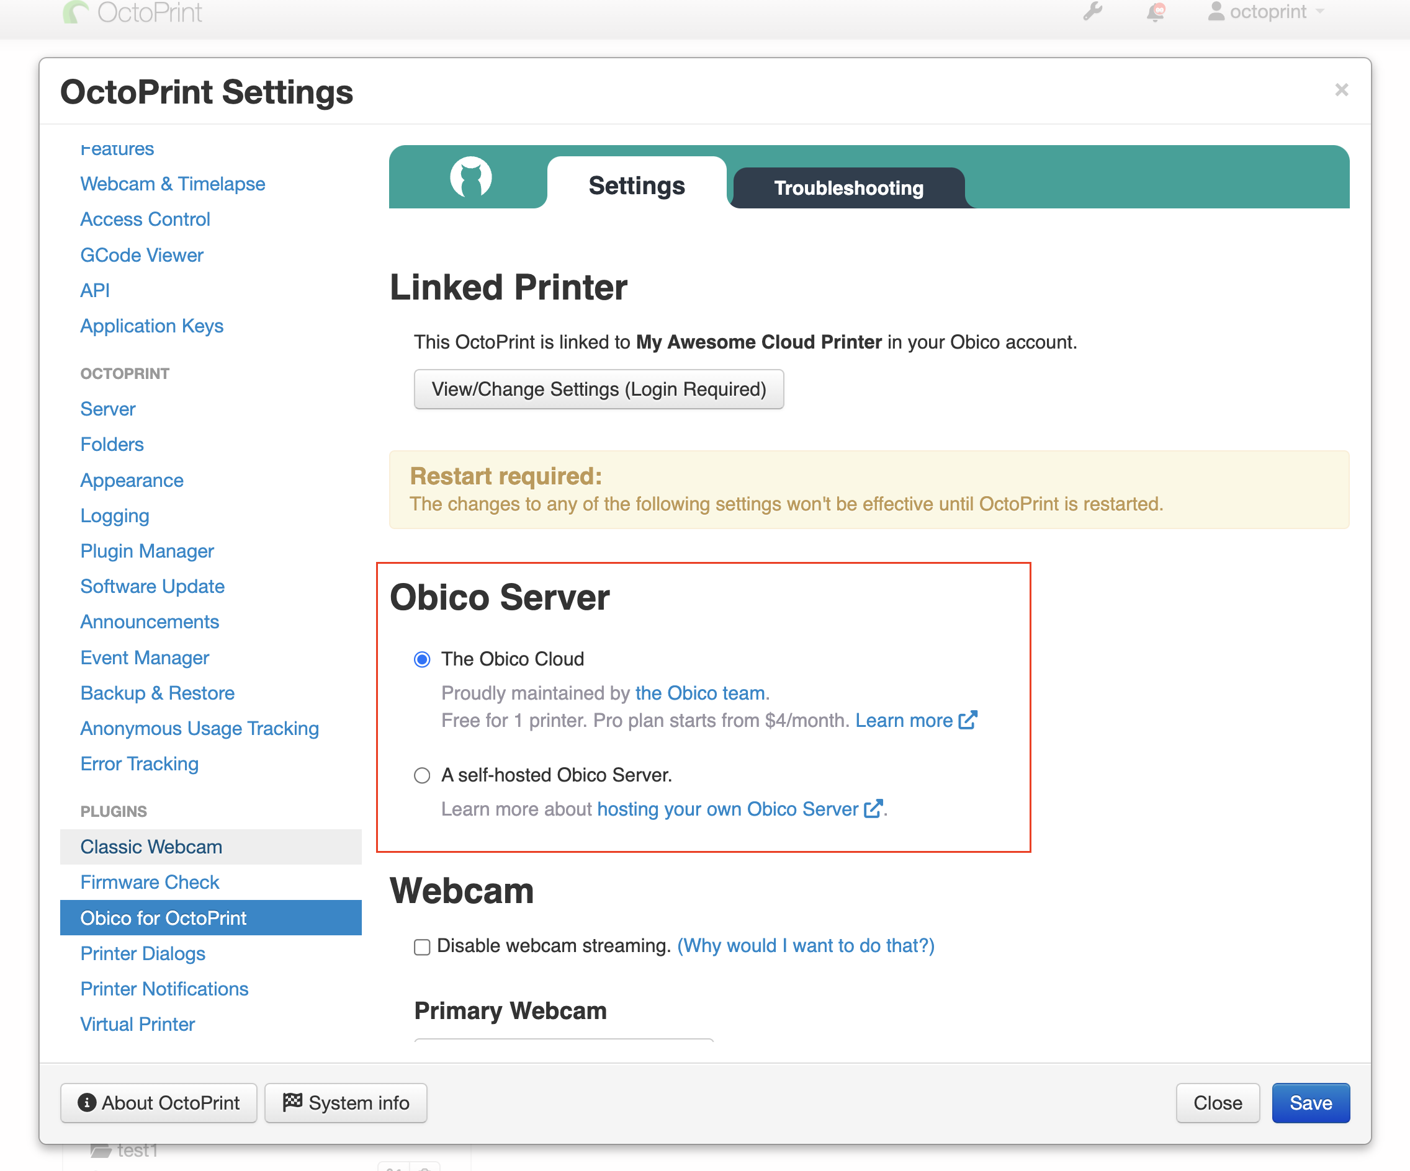Image resolution: width=1410 pixels, height=1171 pixels.
Task: Open Why would I want to do that link
Action: (x=806, y=945)
